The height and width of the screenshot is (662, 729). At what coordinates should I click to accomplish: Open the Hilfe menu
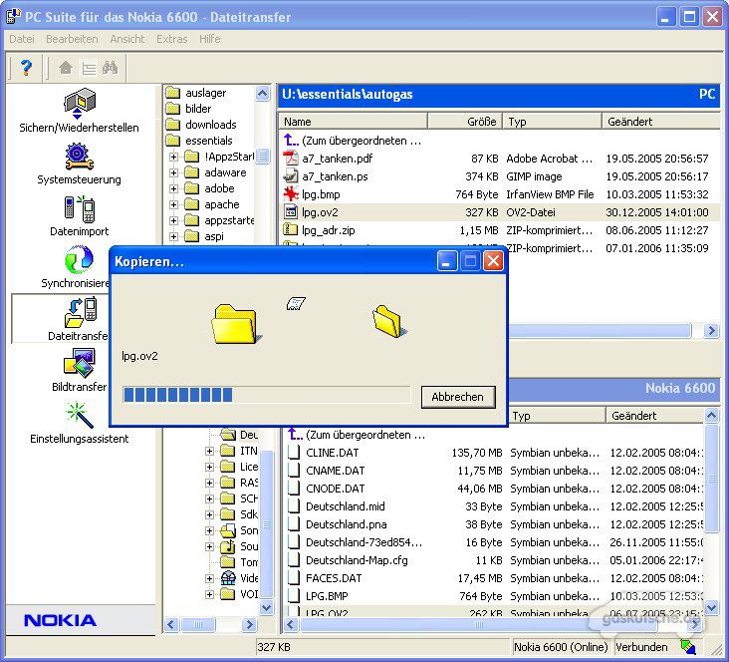[x=210, y=39]
